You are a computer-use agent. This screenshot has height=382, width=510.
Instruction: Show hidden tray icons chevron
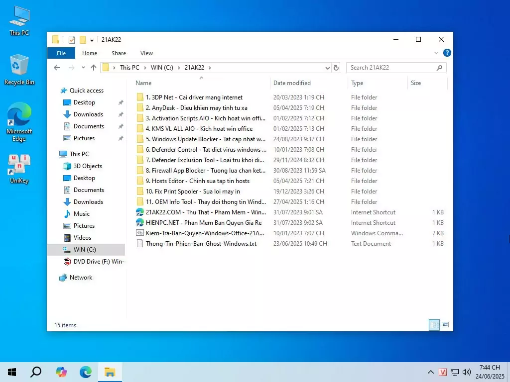coord(431,372)
